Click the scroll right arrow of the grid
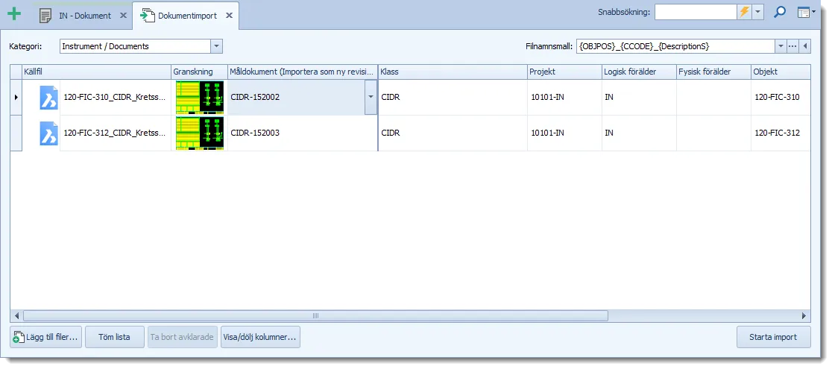 pyautogui.click(x=804, y=316)
